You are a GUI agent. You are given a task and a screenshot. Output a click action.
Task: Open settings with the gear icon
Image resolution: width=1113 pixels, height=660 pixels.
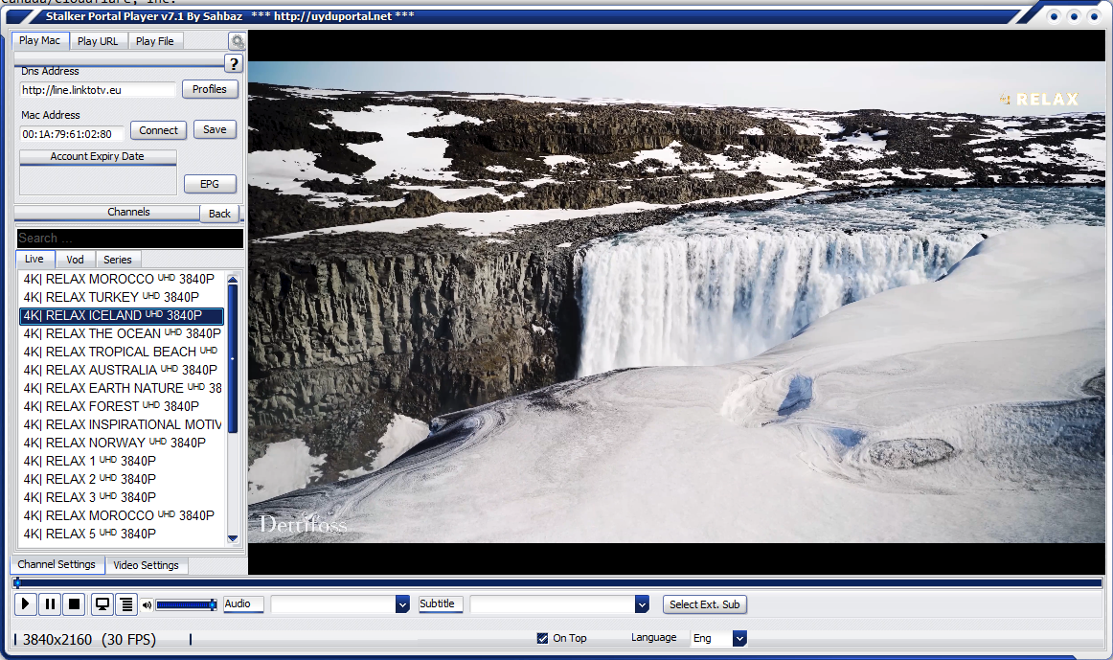click(237, 41)
